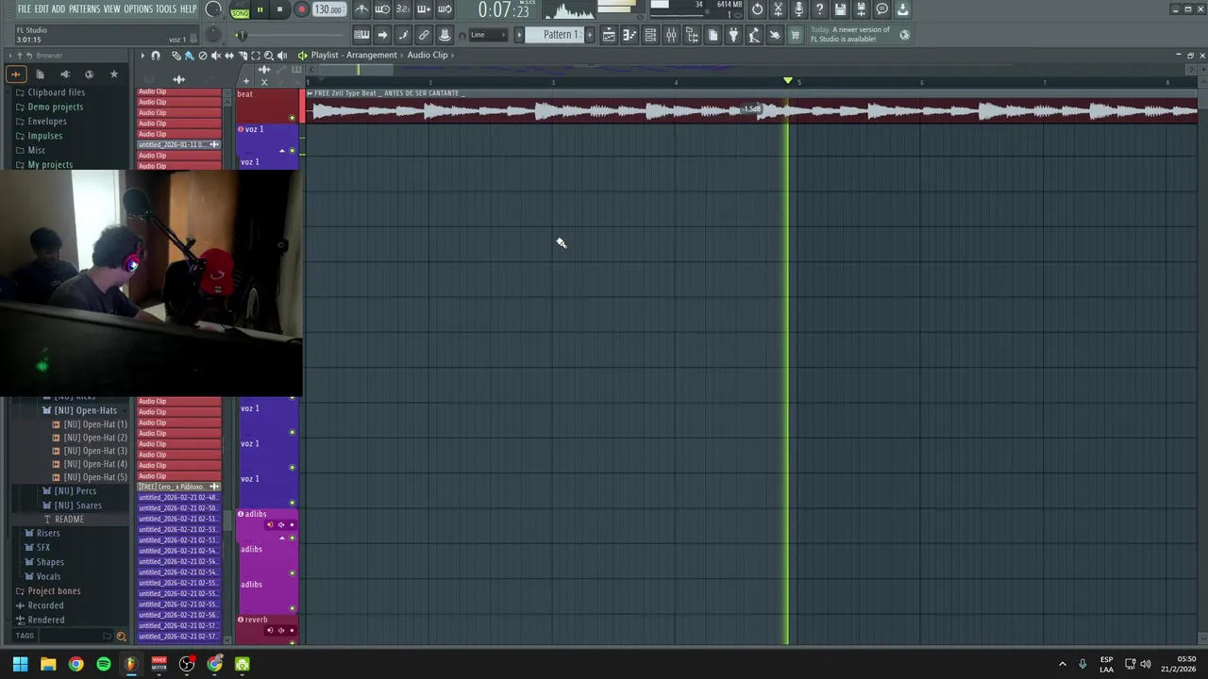Click the help question mark icon
This screenshot has width=1208, height=679.
tap(819, 9)
